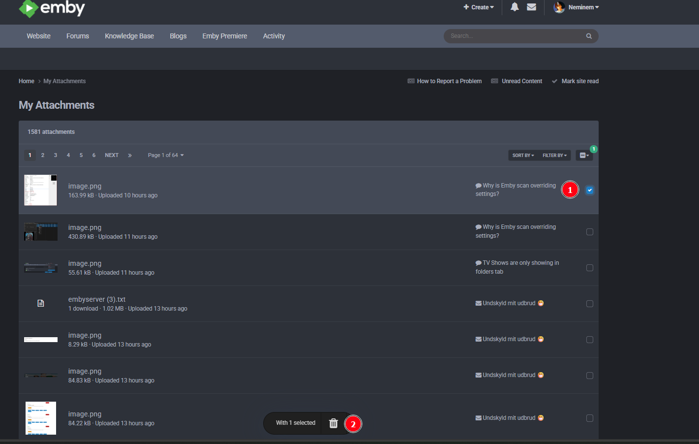Image resolution: width=699 pixels, height=444 pixels.
Task: Open topic link on 430.89 kB image row
Action: (516, 231)
